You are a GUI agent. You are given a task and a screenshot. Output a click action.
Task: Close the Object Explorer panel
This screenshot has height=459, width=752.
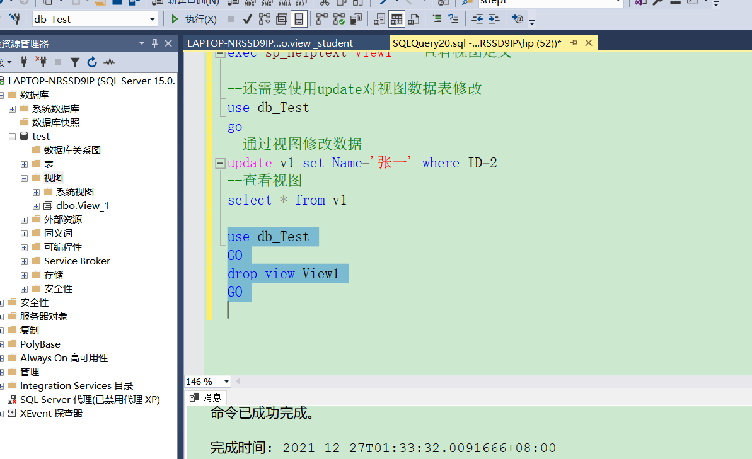168,43
